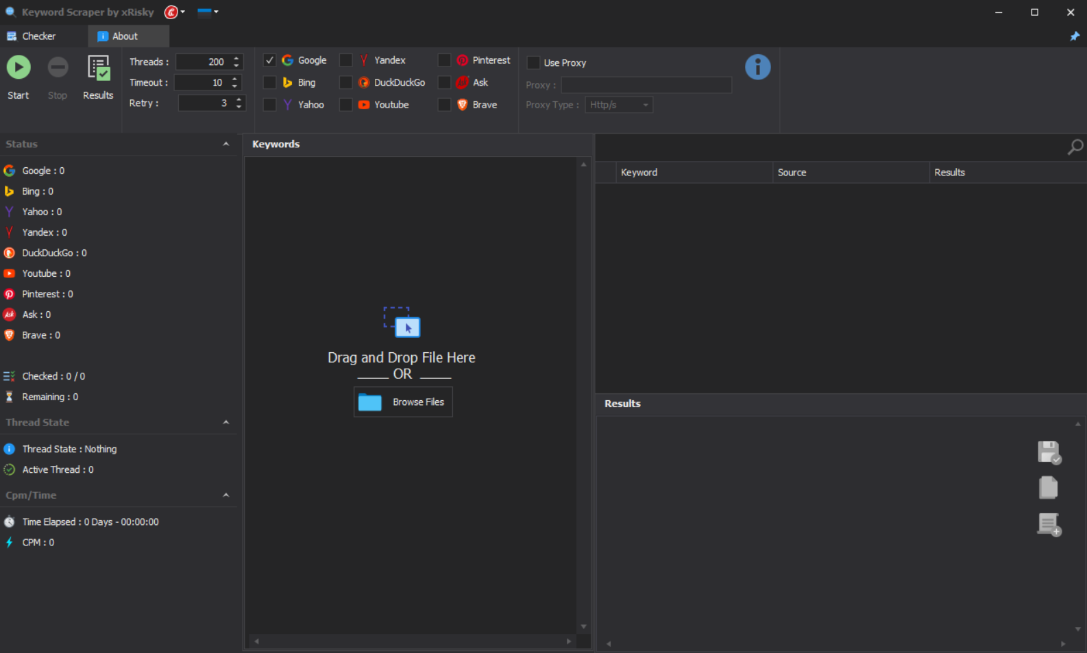Select the Checker tab

coord(38,36)
